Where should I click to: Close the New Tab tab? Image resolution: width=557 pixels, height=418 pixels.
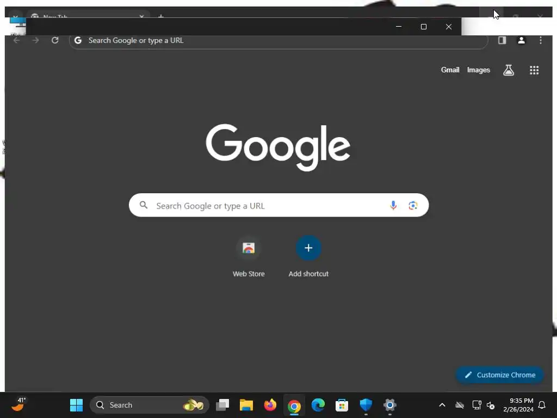point(142,16)
